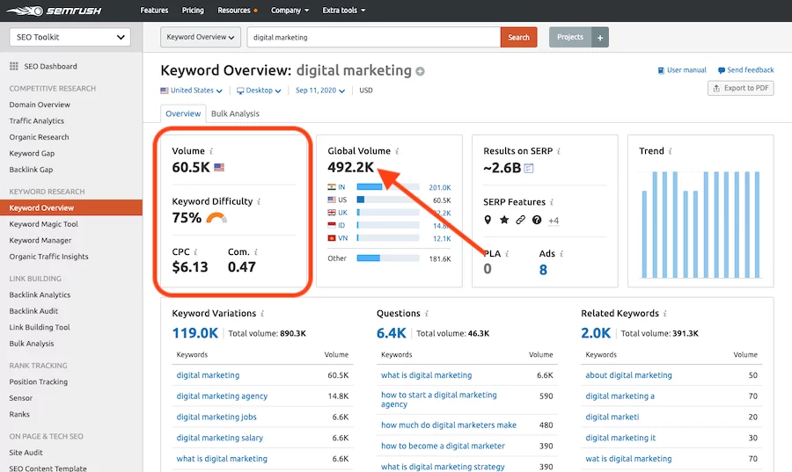Switch to the Bulk Analysis tab
This screenshot has height=472, width=792.
pos(235,113)
